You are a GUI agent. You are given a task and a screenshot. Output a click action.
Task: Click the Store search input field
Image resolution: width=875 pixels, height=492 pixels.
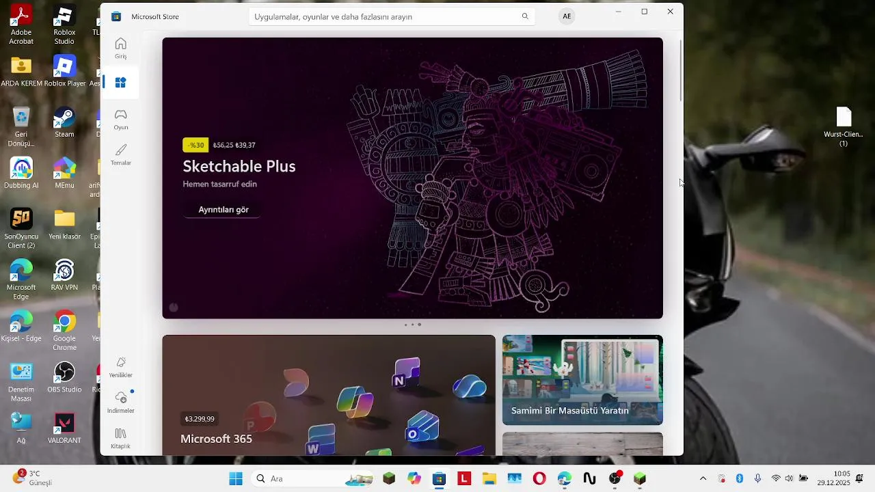(x=392, y=16)
